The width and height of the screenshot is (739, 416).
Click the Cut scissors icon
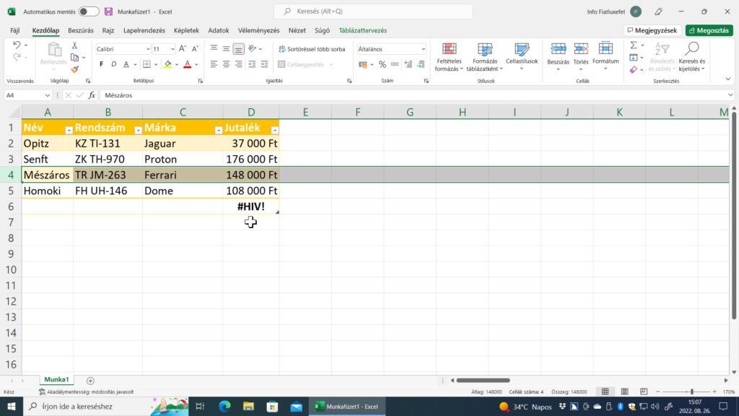click(x=74, y=45)
